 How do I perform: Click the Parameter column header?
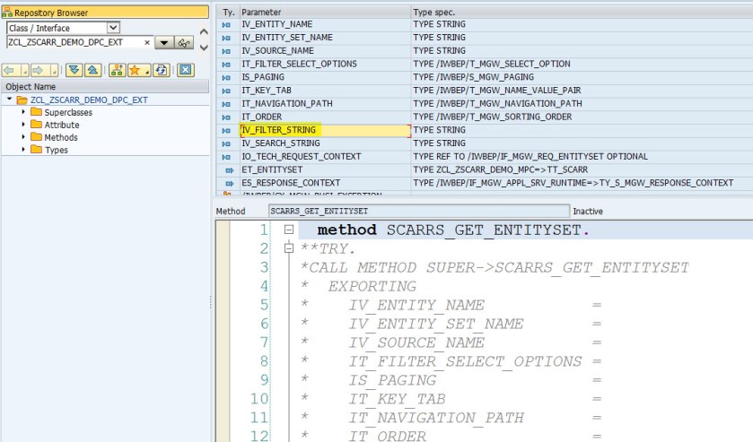coord(260,13)
